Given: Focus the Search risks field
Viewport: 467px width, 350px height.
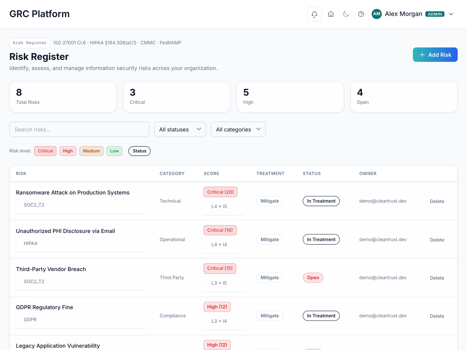Looking at the screenshot, I should coord(79,129).
